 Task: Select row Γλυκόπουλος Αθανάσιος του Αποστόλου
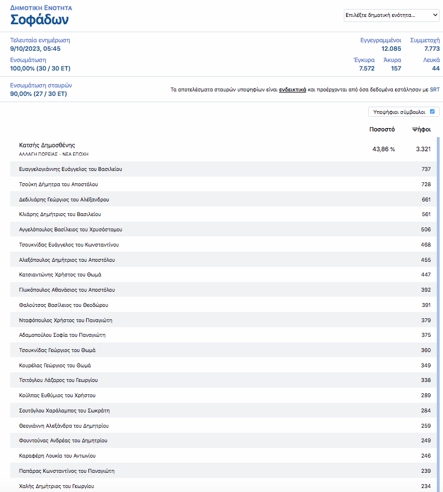[67, 290]
